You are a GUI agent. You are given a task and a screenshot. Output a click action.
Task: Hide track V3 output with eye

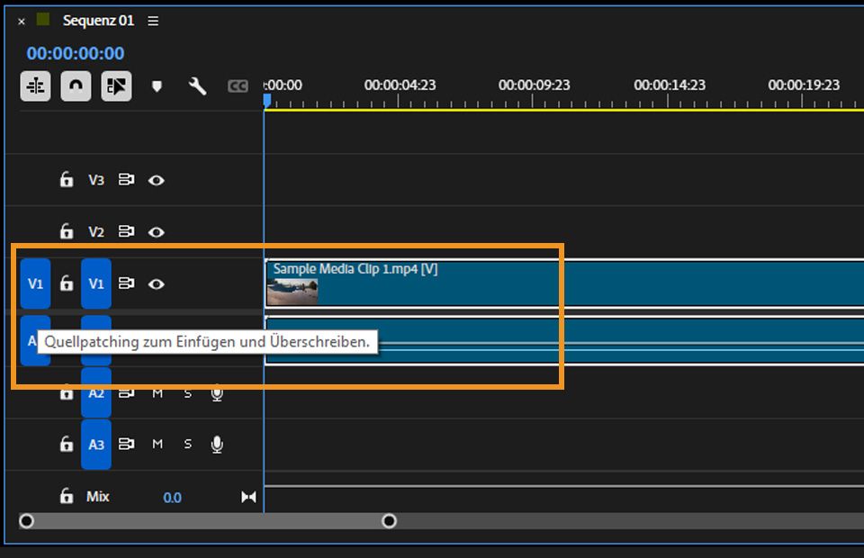click(157, 180)
